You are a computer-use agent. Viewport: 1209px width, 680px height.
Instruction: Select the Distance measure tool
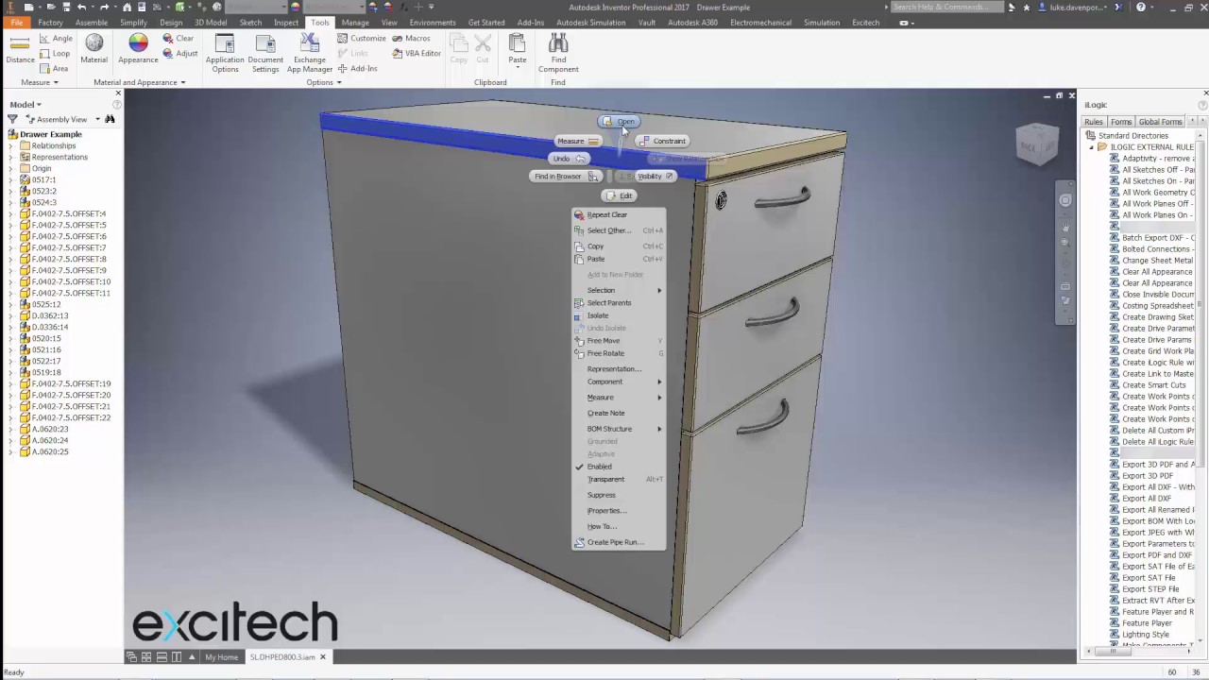[20, 50]
